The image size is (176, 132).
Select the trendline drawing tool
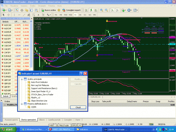click(x=24, y=15)
